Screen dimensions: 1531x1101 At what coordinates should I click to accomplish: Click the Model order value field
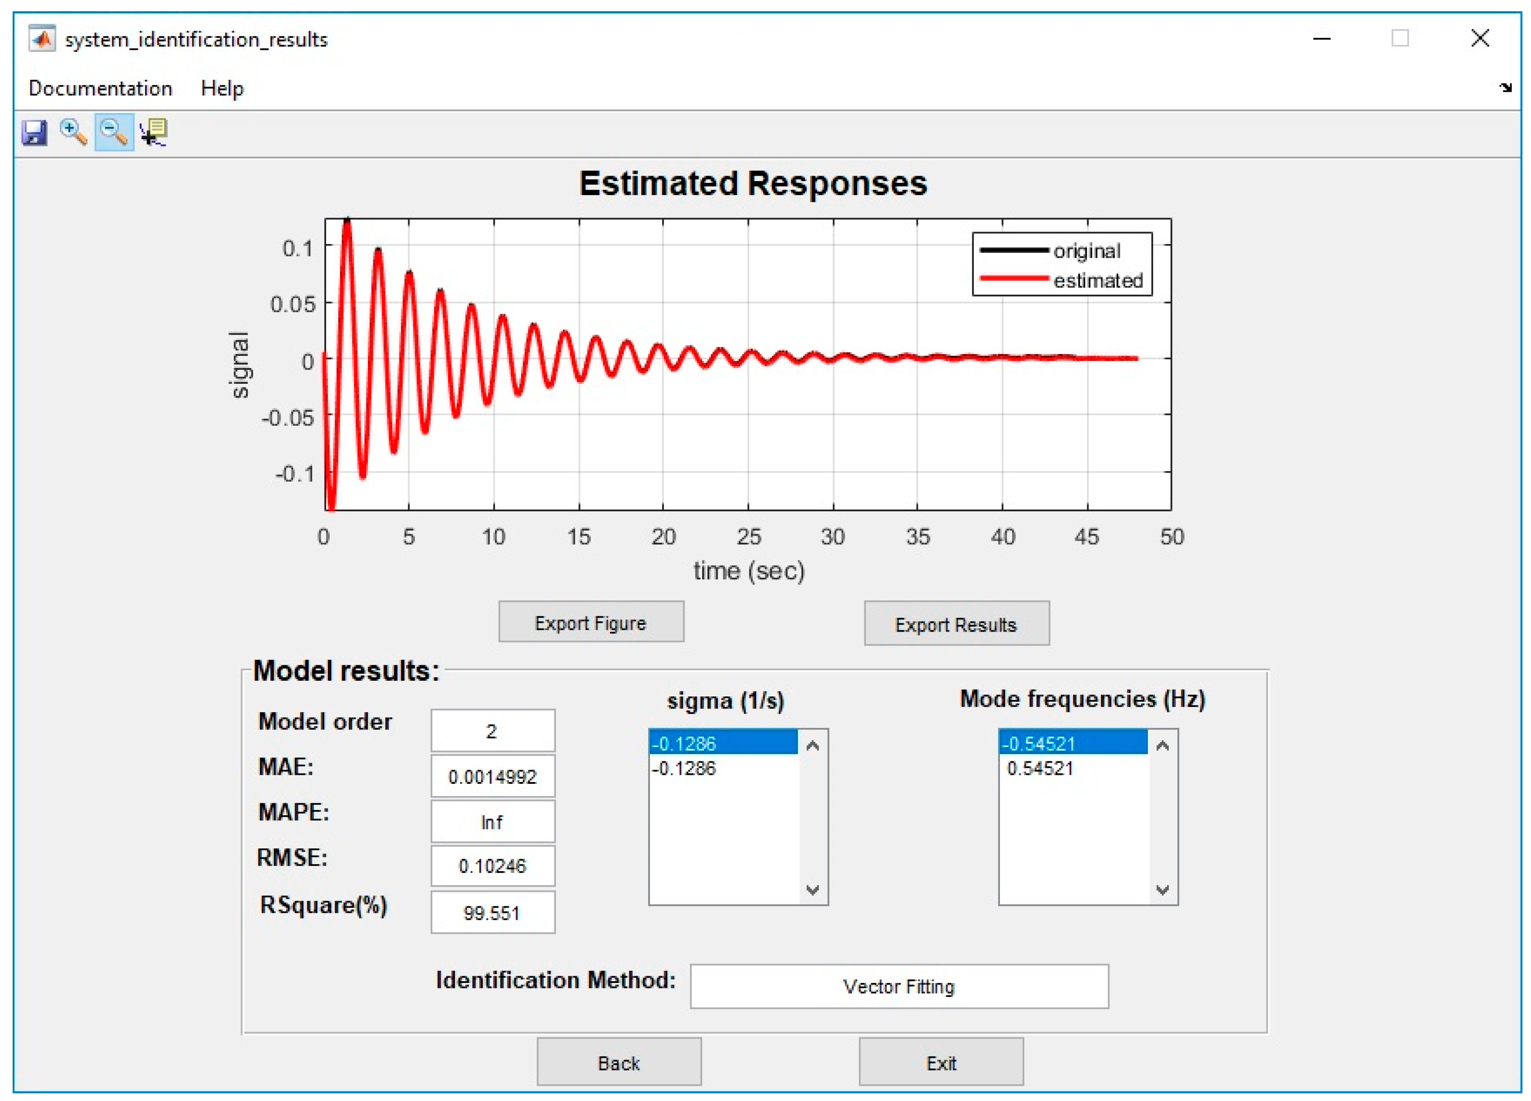tap(493, 730)
